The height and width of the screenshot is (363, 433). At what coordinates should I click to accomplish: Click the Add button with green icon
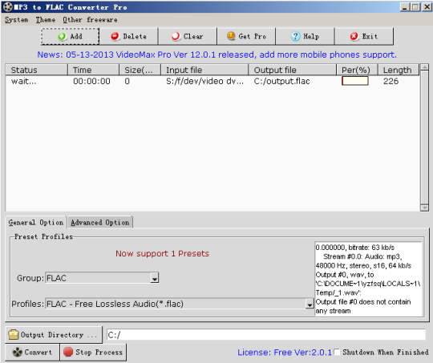[70, 36]
